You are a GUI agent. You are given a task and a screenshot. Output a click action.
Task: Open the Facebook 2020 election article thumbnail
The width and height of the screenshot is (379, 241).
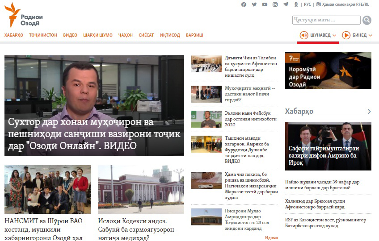206,119
